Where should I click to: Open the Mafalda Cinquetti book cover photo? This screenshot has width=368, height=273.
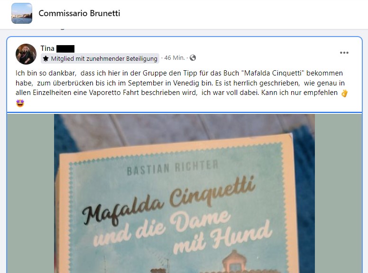[x=184, y=194]
